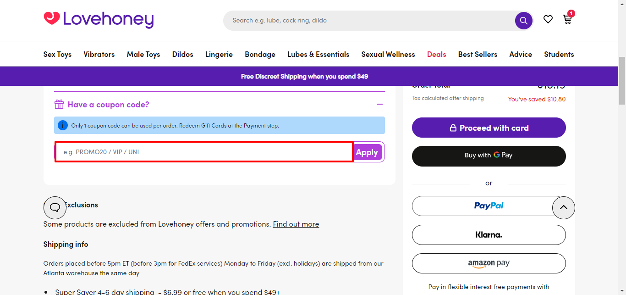Open the Students menu

point(559,54)
